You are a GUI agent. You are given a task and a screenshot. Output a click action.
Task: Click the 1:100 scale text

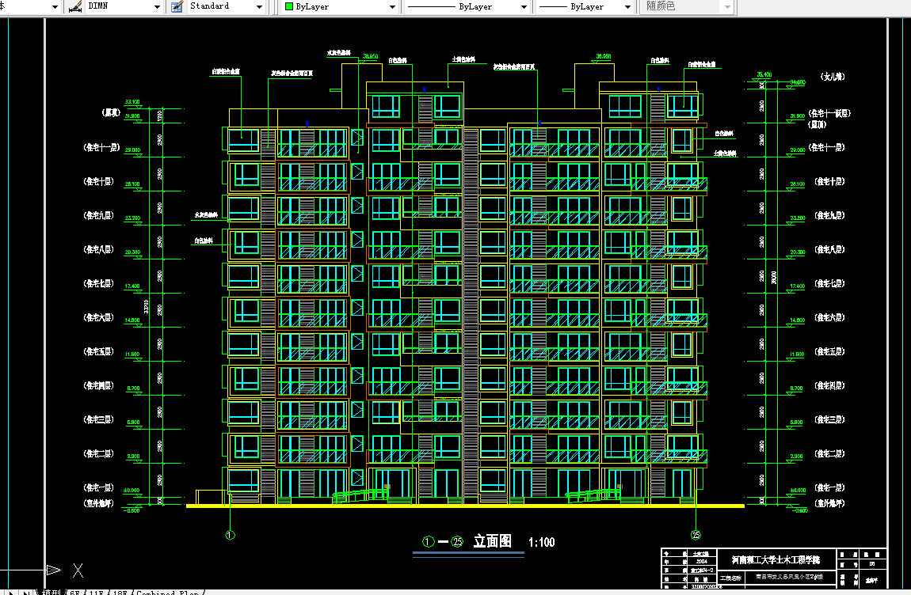click(x=542, y=542)
